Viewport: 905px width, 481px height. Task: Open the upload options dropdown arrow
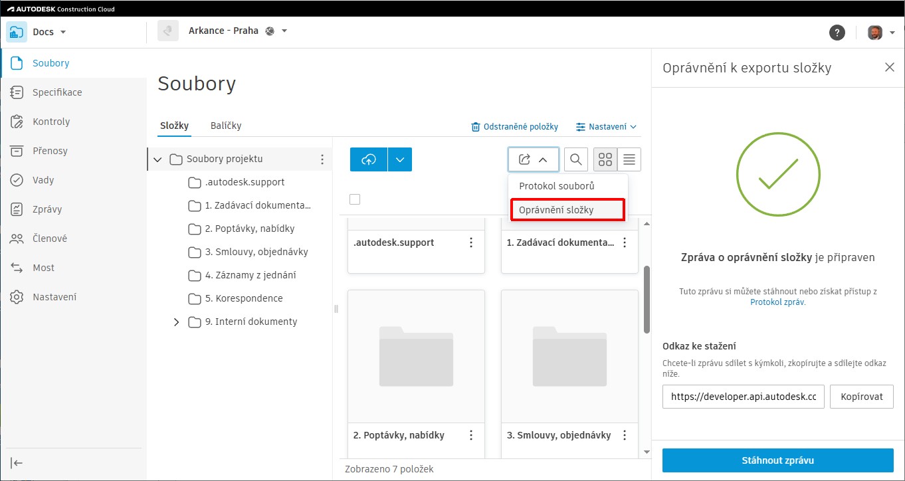399,159
